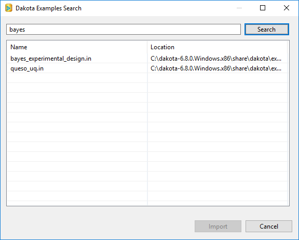Cancel the Dakota Examples Search dialog
Viewport: 299px width, 240px height.
(x=269, y=227)
